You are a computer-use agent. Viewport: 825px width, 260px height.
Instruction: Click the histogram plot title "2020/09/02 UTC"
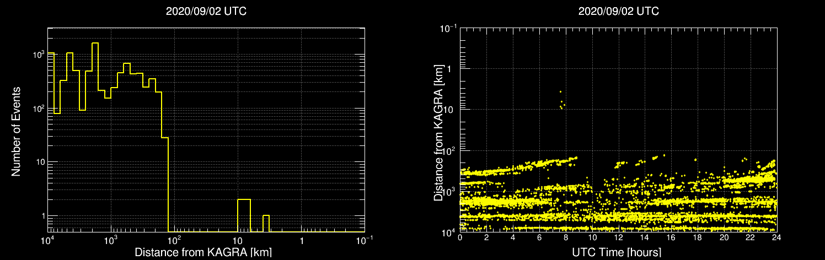pos(206,12)
